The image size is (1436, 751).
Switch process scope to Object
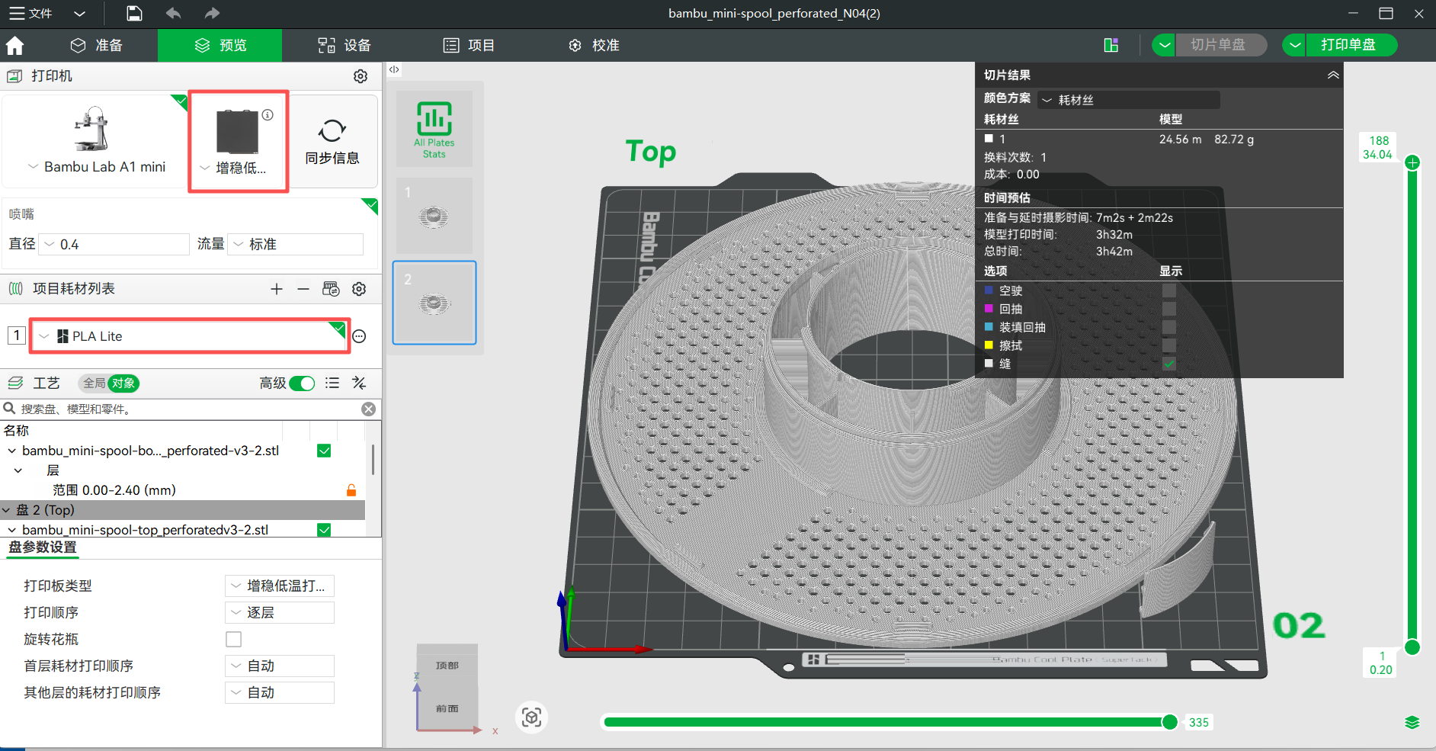pos(123,384)
